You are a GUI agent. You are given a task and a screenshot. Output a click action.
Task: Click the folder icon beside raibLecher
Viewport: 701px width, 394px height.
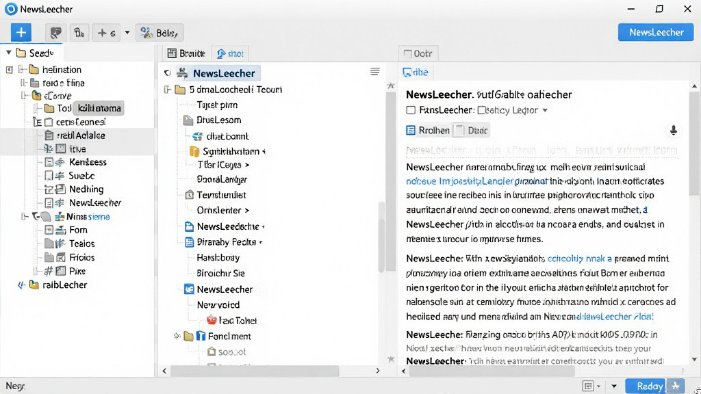[x=34, y=285]
